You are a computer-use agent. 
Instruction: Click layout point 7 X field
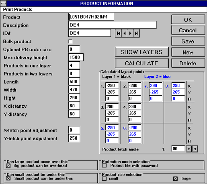[x=156, y=86]
